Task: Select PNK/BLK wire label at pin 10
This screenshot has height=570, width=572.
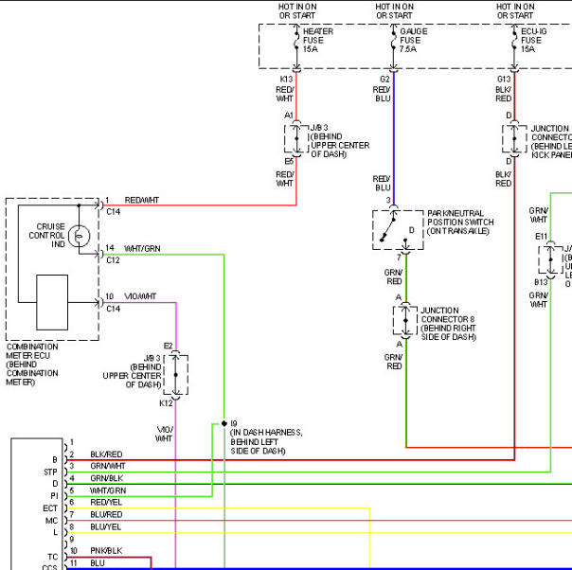Action: [x=106, y=551]
